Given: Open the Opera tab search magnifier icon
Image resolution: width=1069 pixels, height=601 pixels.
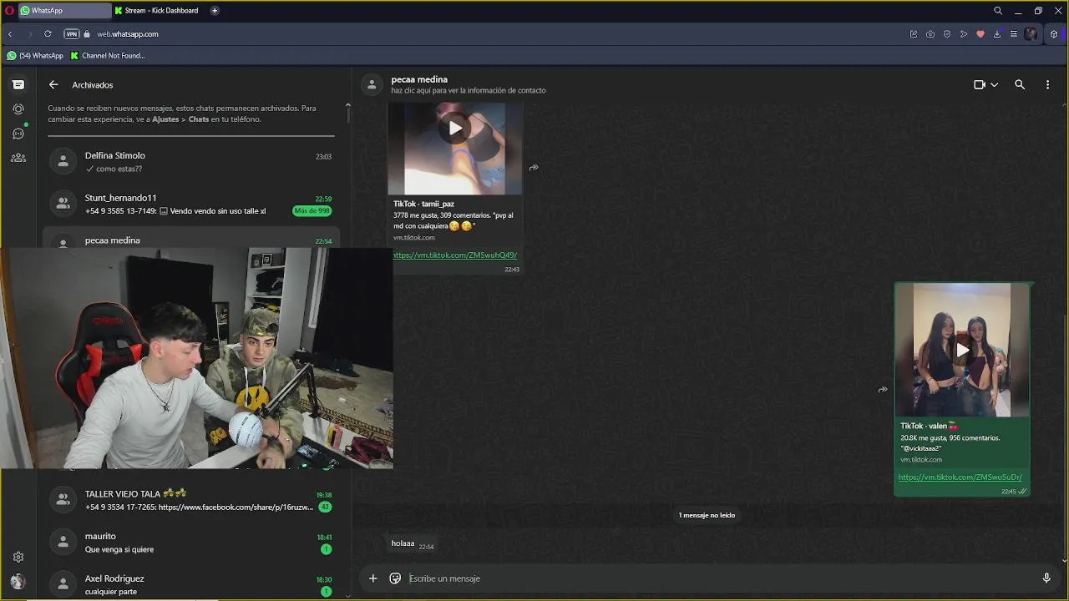Looking at the screenshot, I should [998, 11].
